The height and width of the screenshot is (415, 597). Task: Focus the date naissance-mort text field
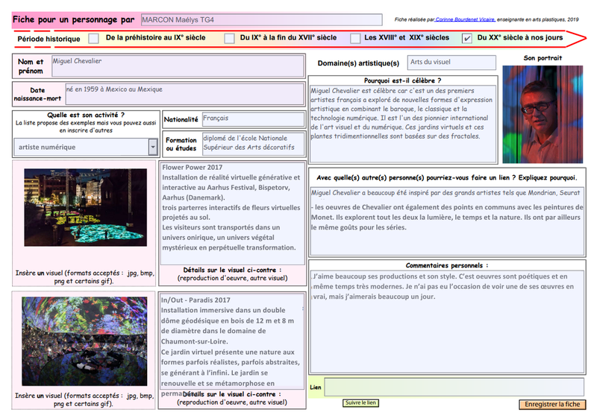coord(185,95)
